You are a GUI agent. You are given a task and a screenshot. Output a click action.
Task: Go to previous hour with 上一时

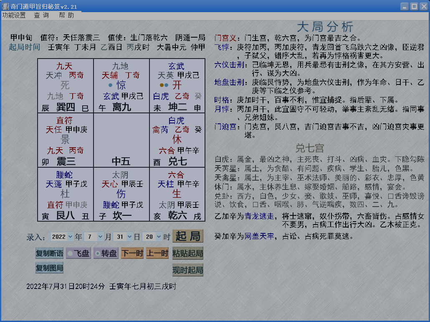[x=157, y=253]
